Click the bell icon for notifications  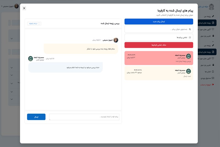[x=213, y=72]
